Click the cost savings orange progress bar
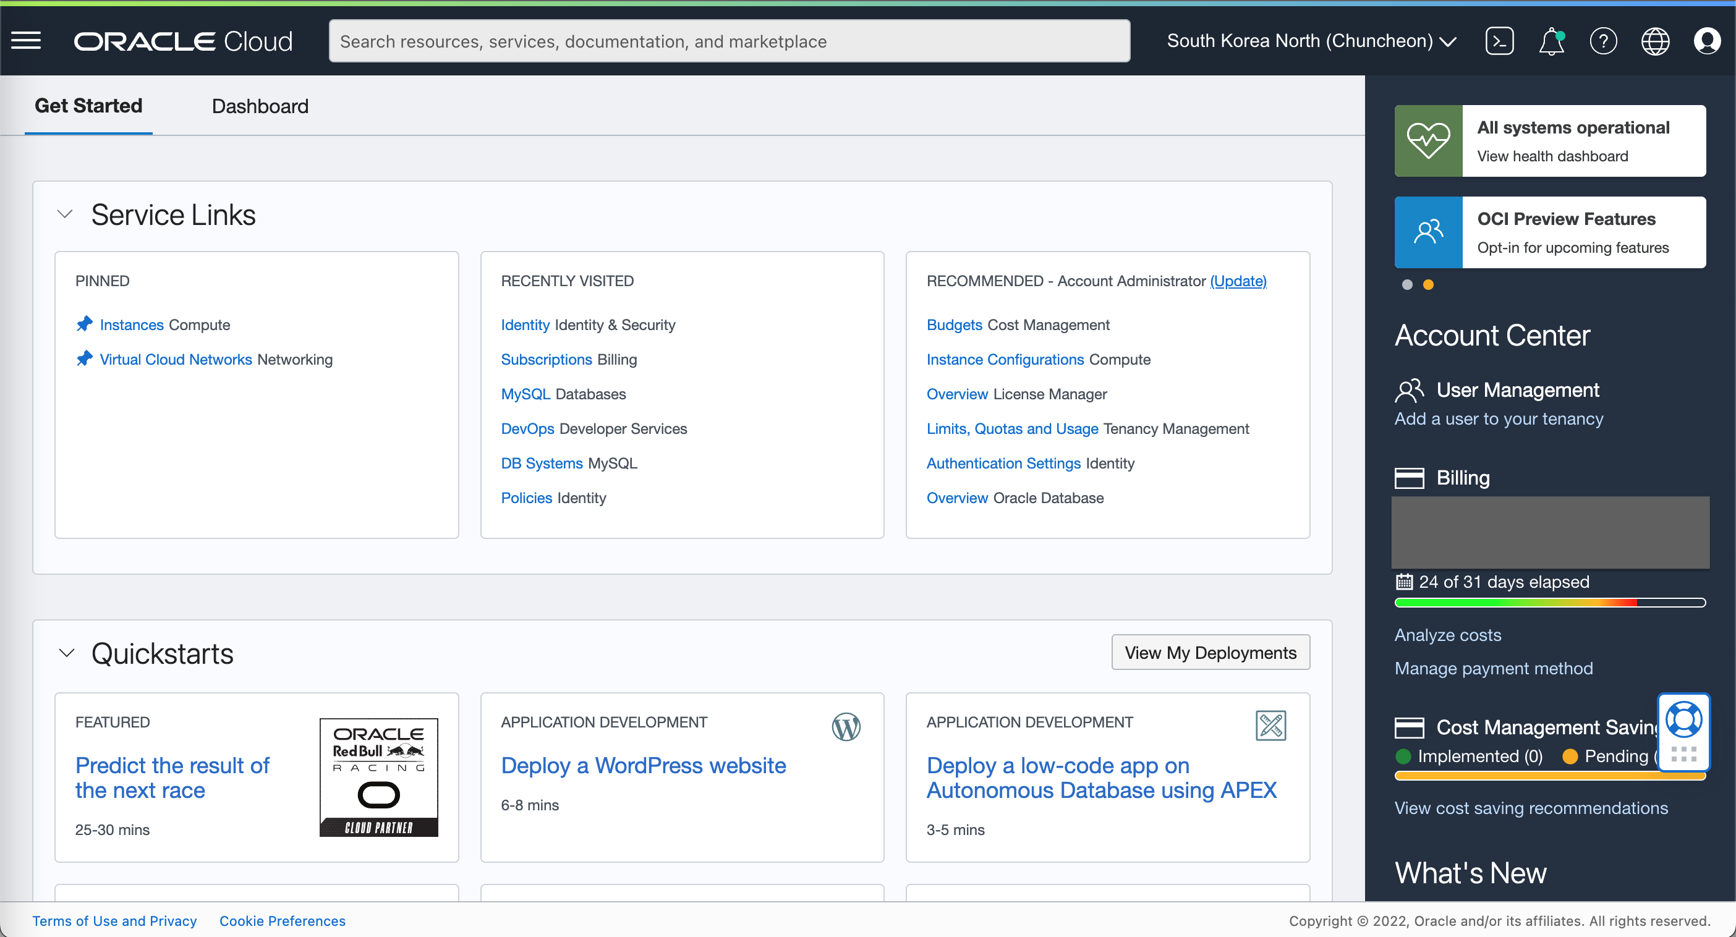 pyautogui.click(x=1550, y=776)
